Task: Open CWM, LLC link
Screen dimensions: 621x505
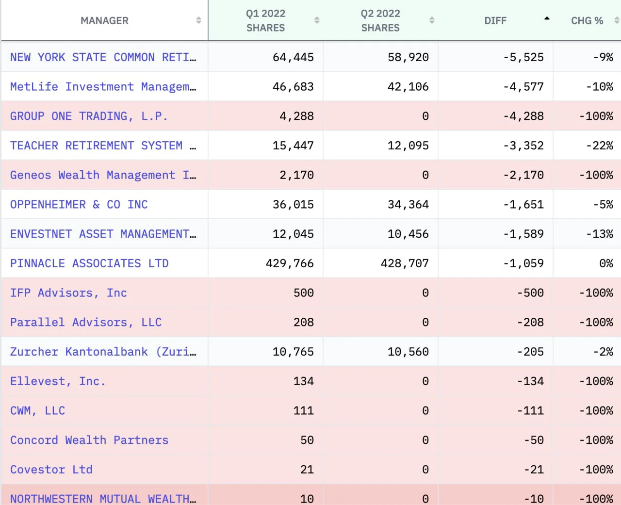Action: [x=37, y=411]
